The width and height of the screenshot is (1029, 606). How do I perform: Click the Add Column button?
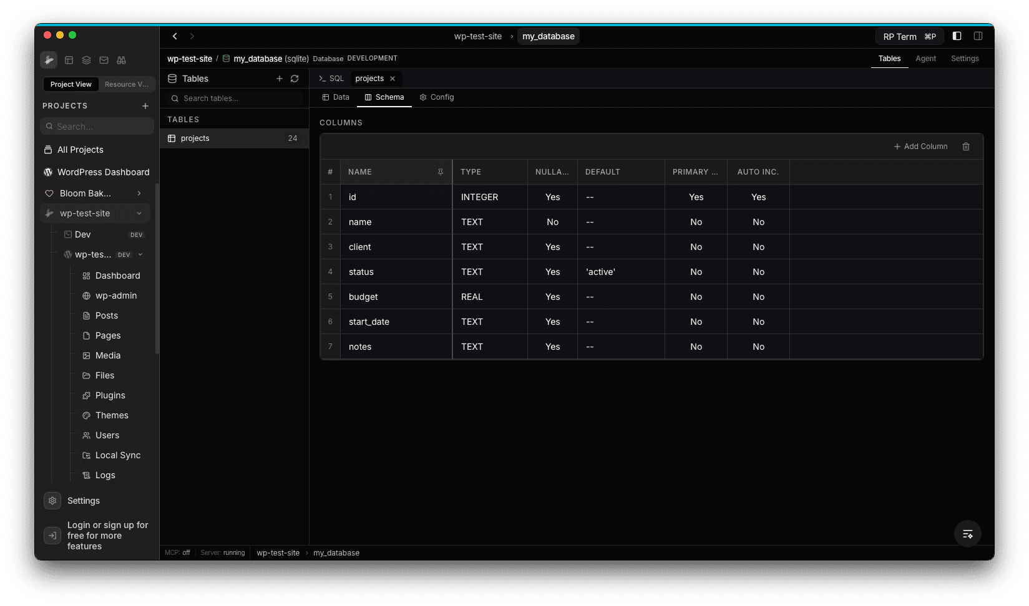point(920,147)
